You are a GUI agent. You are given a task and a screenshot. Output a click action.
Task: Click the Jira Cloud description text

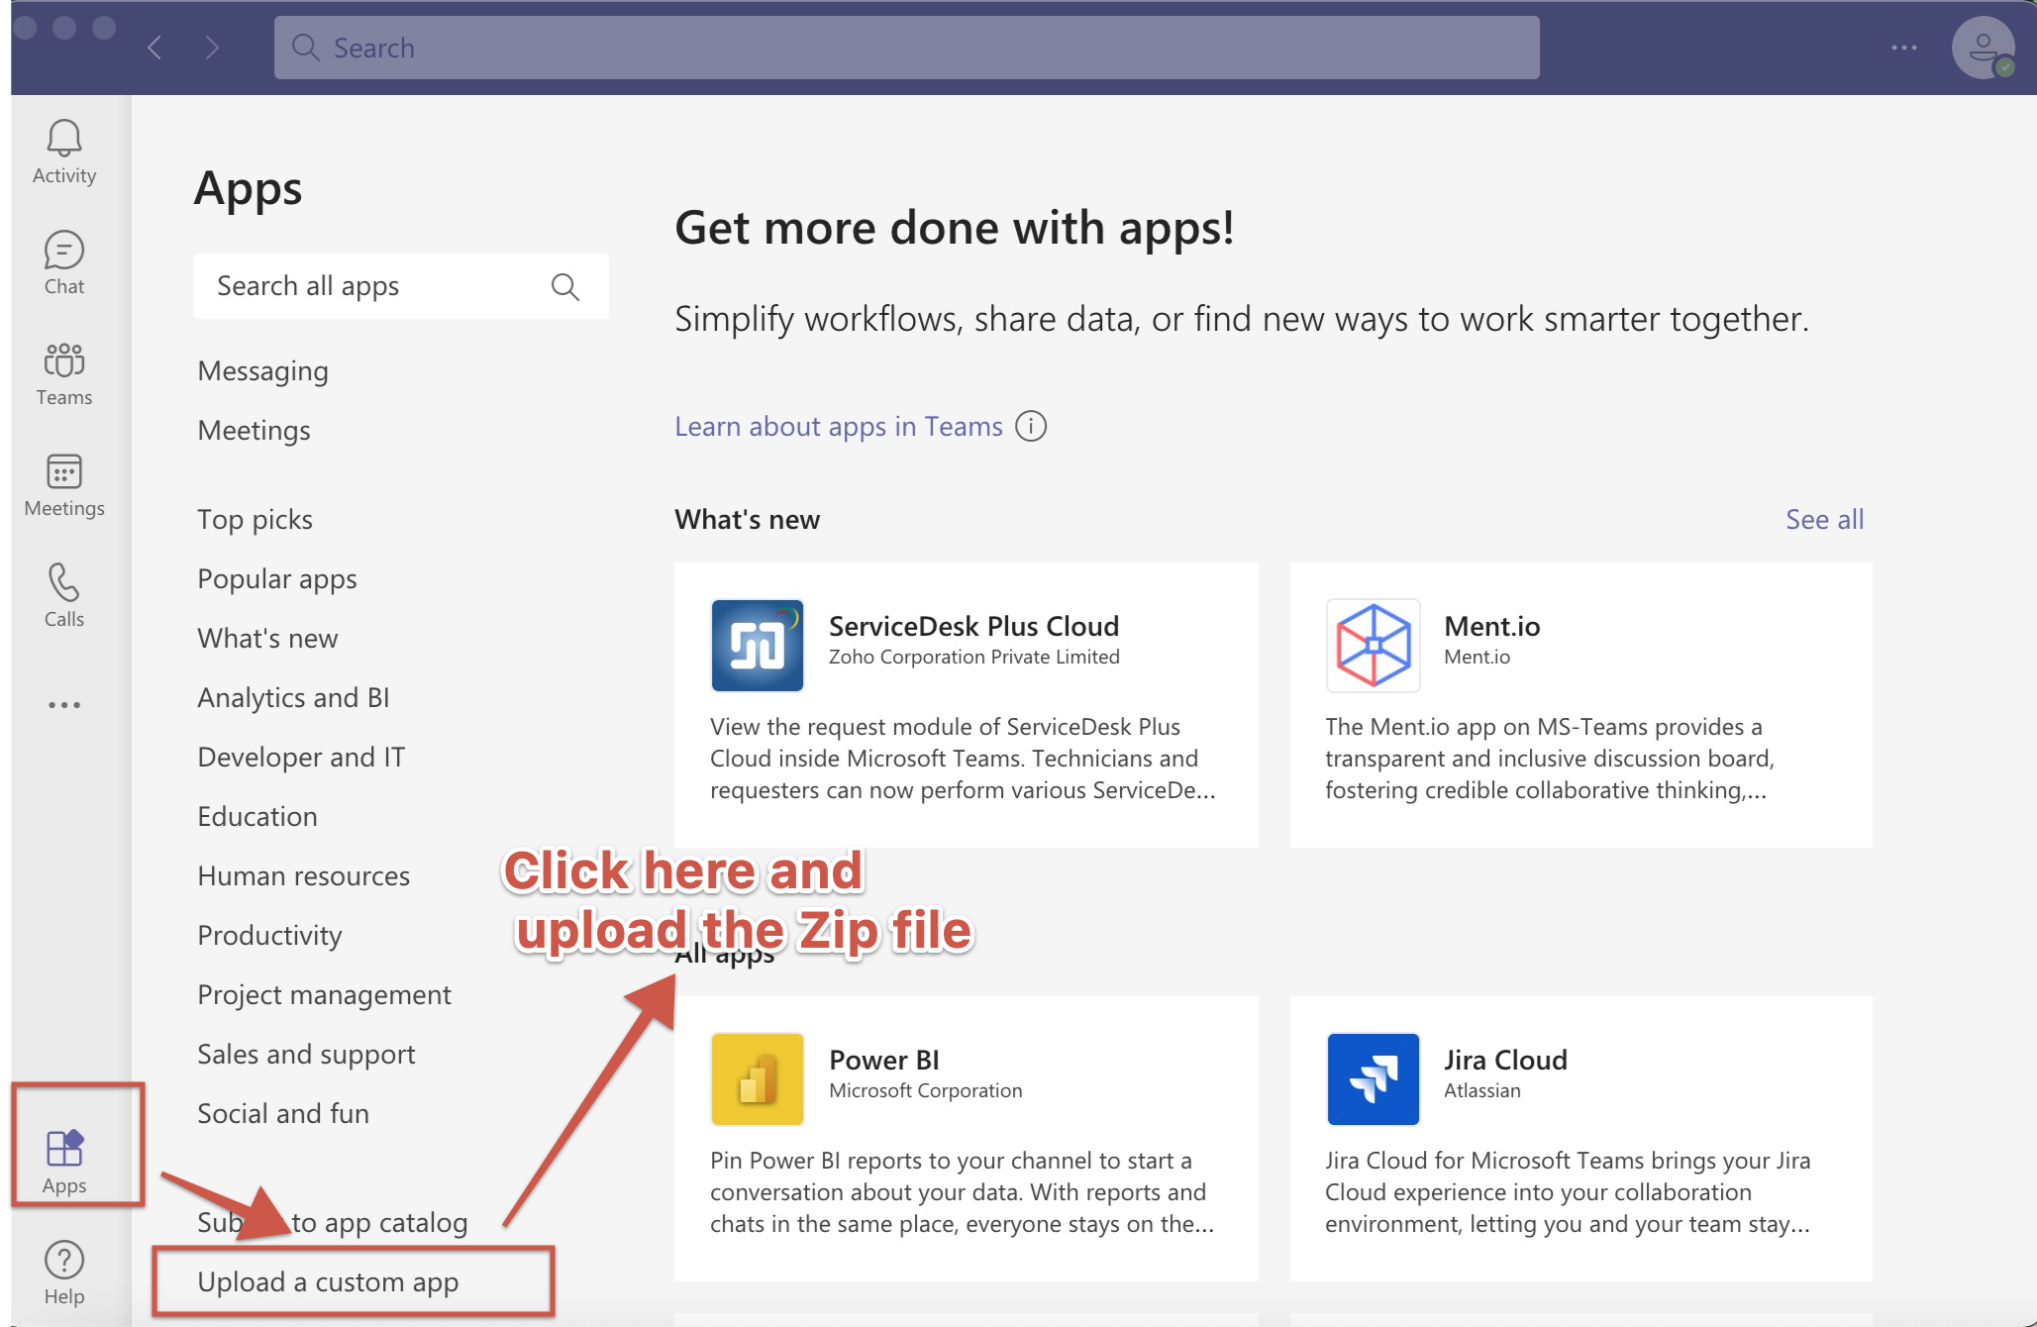(1568, 1192)
